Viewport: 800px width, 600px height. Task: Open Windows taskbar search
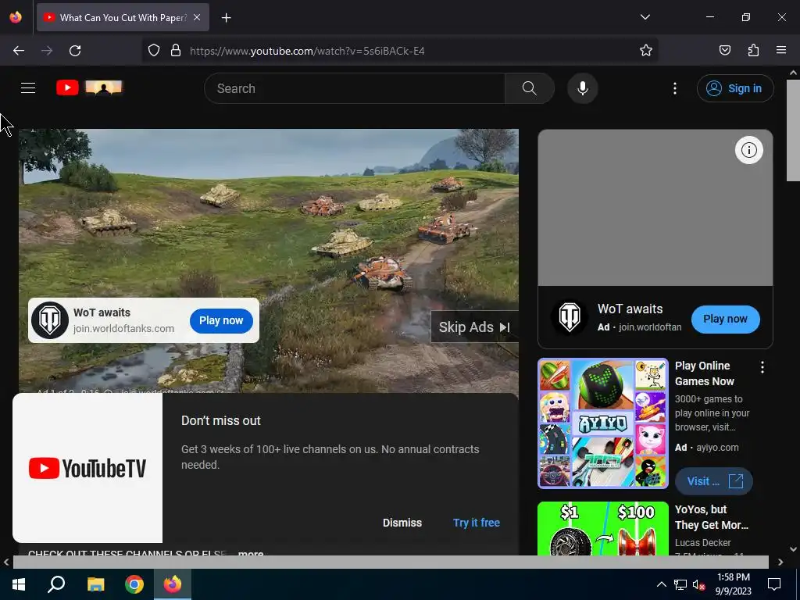(56, 584)
